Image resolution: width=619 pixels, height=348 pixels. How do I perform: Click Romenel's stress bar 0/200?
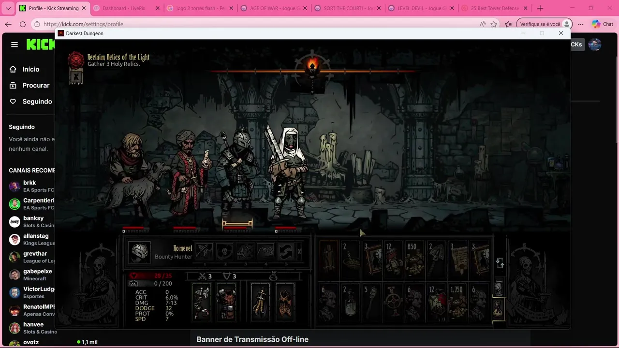click(x=150, y=283)
